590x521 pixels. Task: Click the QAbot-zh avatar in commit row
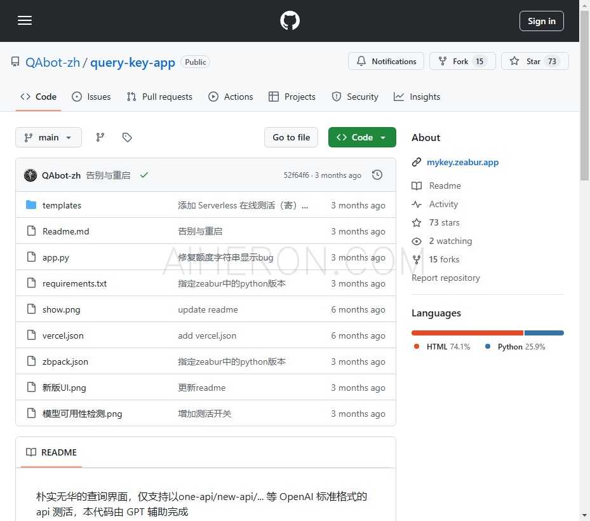(x=30, y=175)
